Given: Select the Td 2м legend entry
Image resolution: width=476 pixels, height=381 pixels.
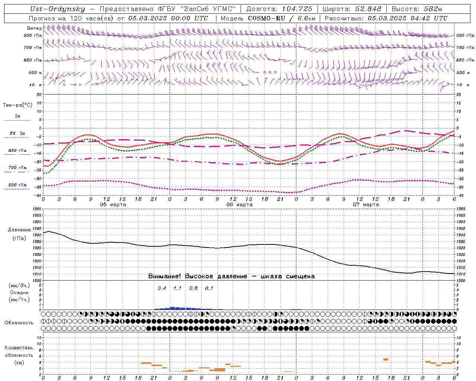Looking at the screenshot, I should click(x=17, y=133).
